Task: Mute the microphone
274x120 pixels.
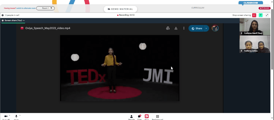Action: pos(16,116)
